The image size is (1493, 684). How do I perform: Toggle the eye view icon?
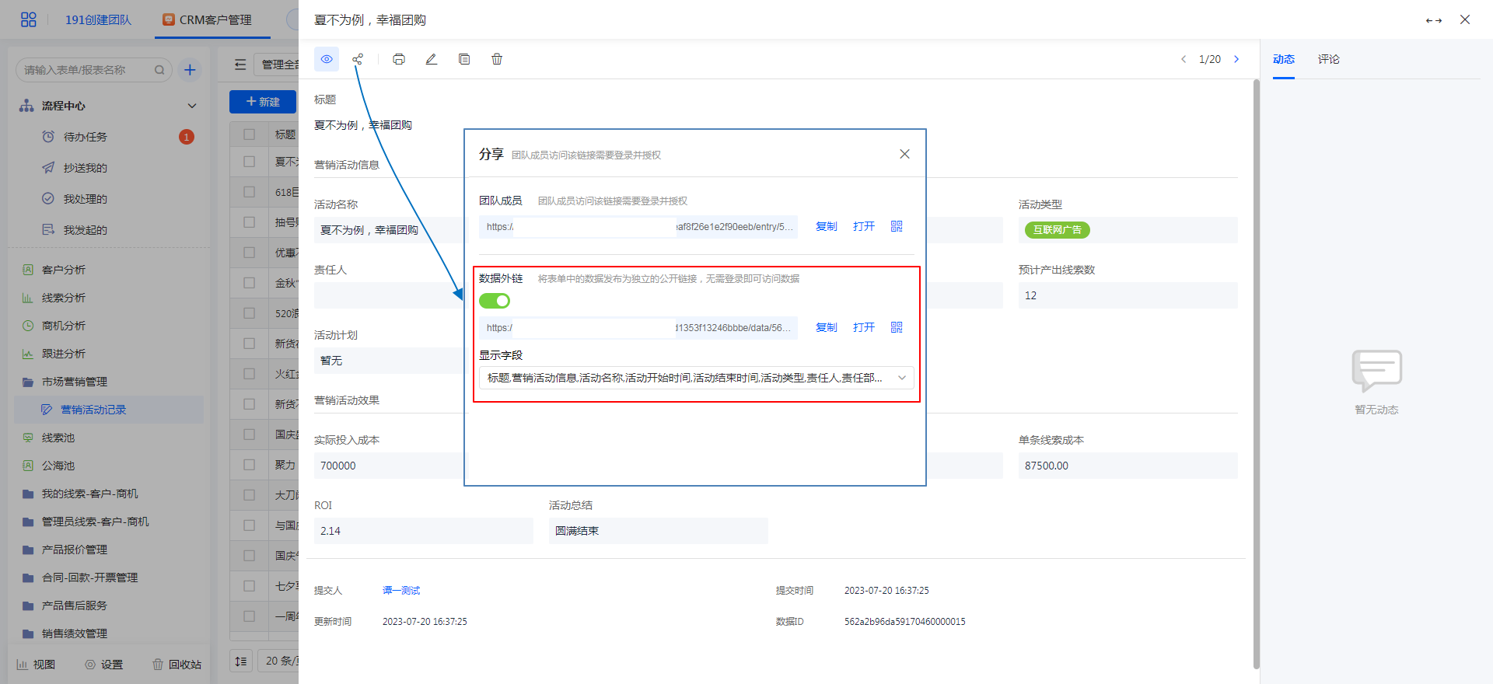click(x=327, y=59)
